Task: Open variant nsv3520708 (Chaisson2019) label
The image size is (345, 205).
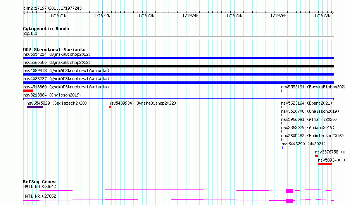Action: (310, 111)
